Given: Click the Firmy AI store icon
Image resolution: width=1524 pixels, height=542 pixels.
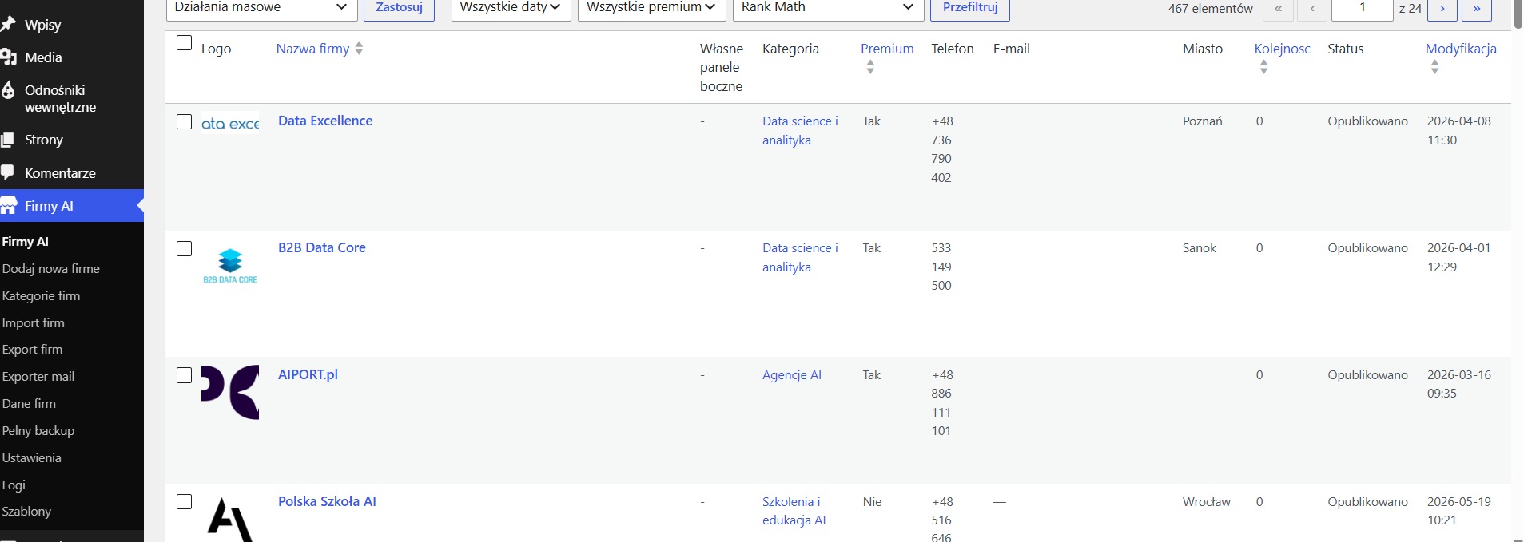Looking at the screenshot, I should click(x=8, y=206).
